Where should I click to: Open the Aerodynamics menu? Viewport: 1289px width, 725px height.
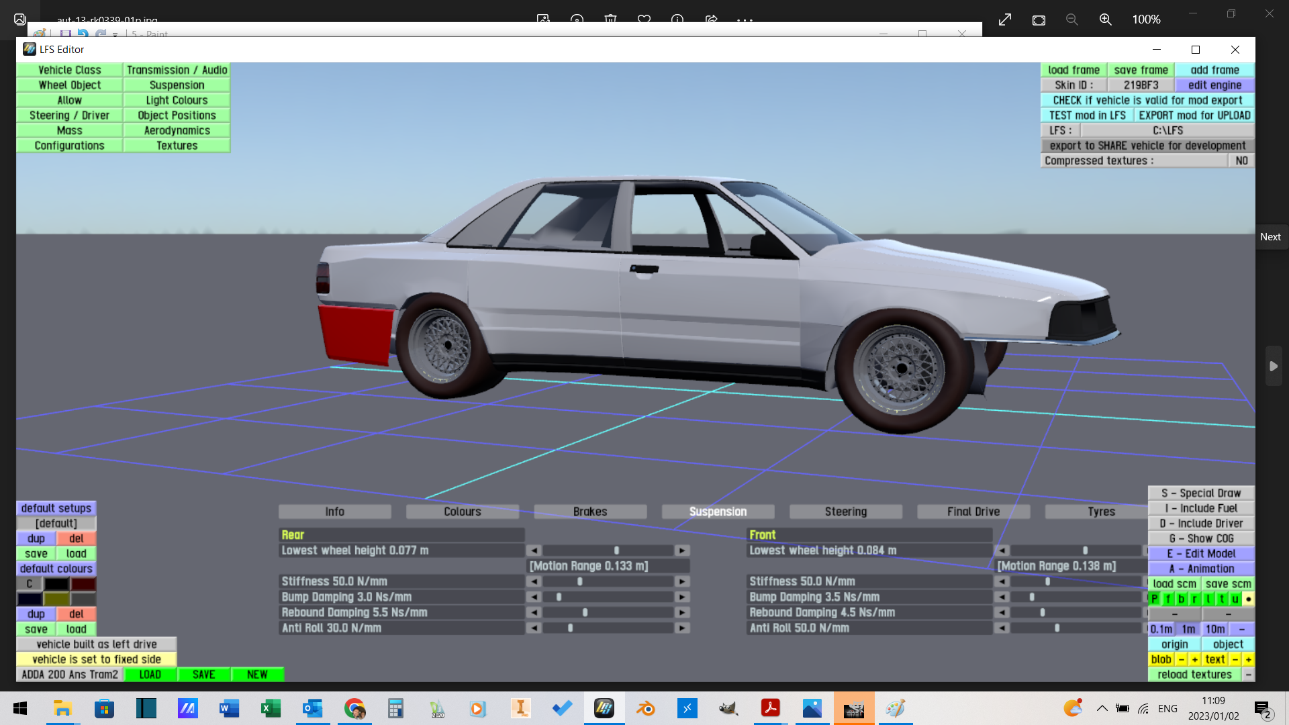pyautogui.click(x=177, y=130)
